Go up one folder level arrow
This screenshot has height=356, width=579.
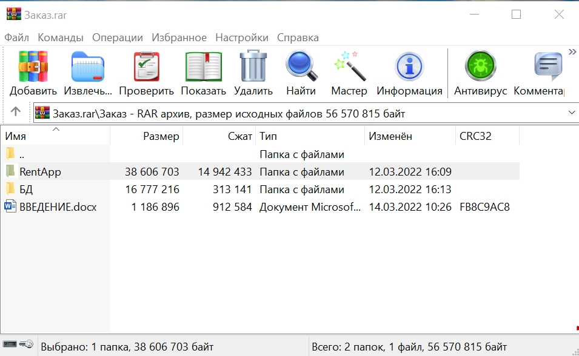(x=16, y=112)
